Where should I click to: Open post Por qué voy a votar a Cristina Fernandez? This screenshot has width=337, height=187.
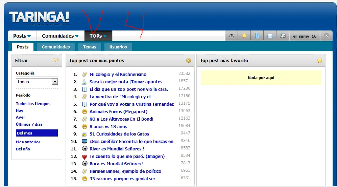click(x=132, y=104)
